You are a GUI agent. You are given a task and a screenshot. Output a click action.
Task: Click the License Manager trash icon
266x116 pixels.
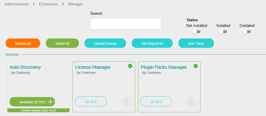(126, 102)
